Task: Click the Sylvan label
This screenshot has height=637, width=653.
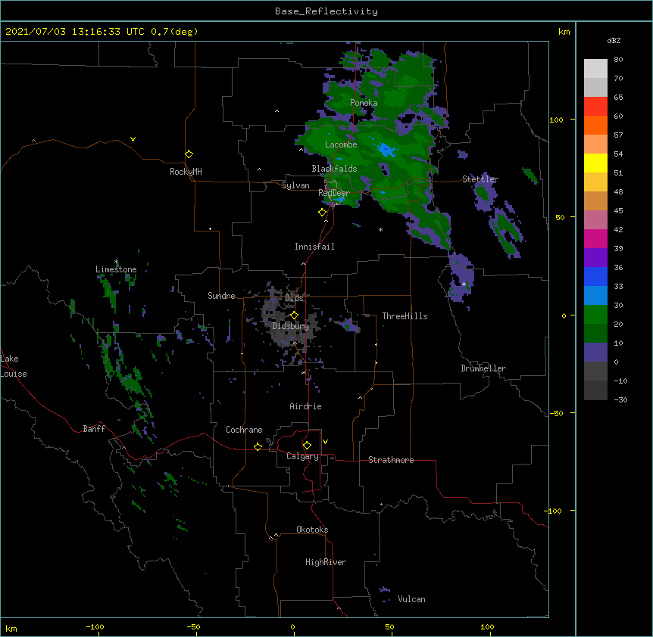Action: click(x=295, y=185)
